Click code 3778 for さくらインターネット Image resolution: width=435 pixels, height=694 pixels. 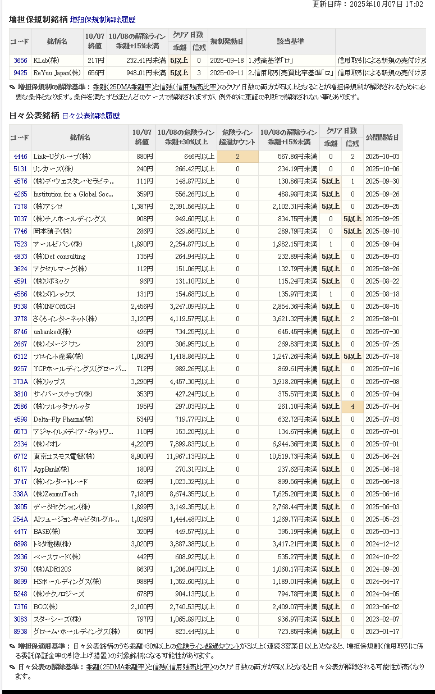point(20,319)
